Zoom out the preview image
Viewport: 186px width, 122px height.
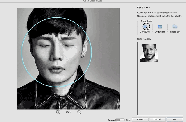(58, 112)
